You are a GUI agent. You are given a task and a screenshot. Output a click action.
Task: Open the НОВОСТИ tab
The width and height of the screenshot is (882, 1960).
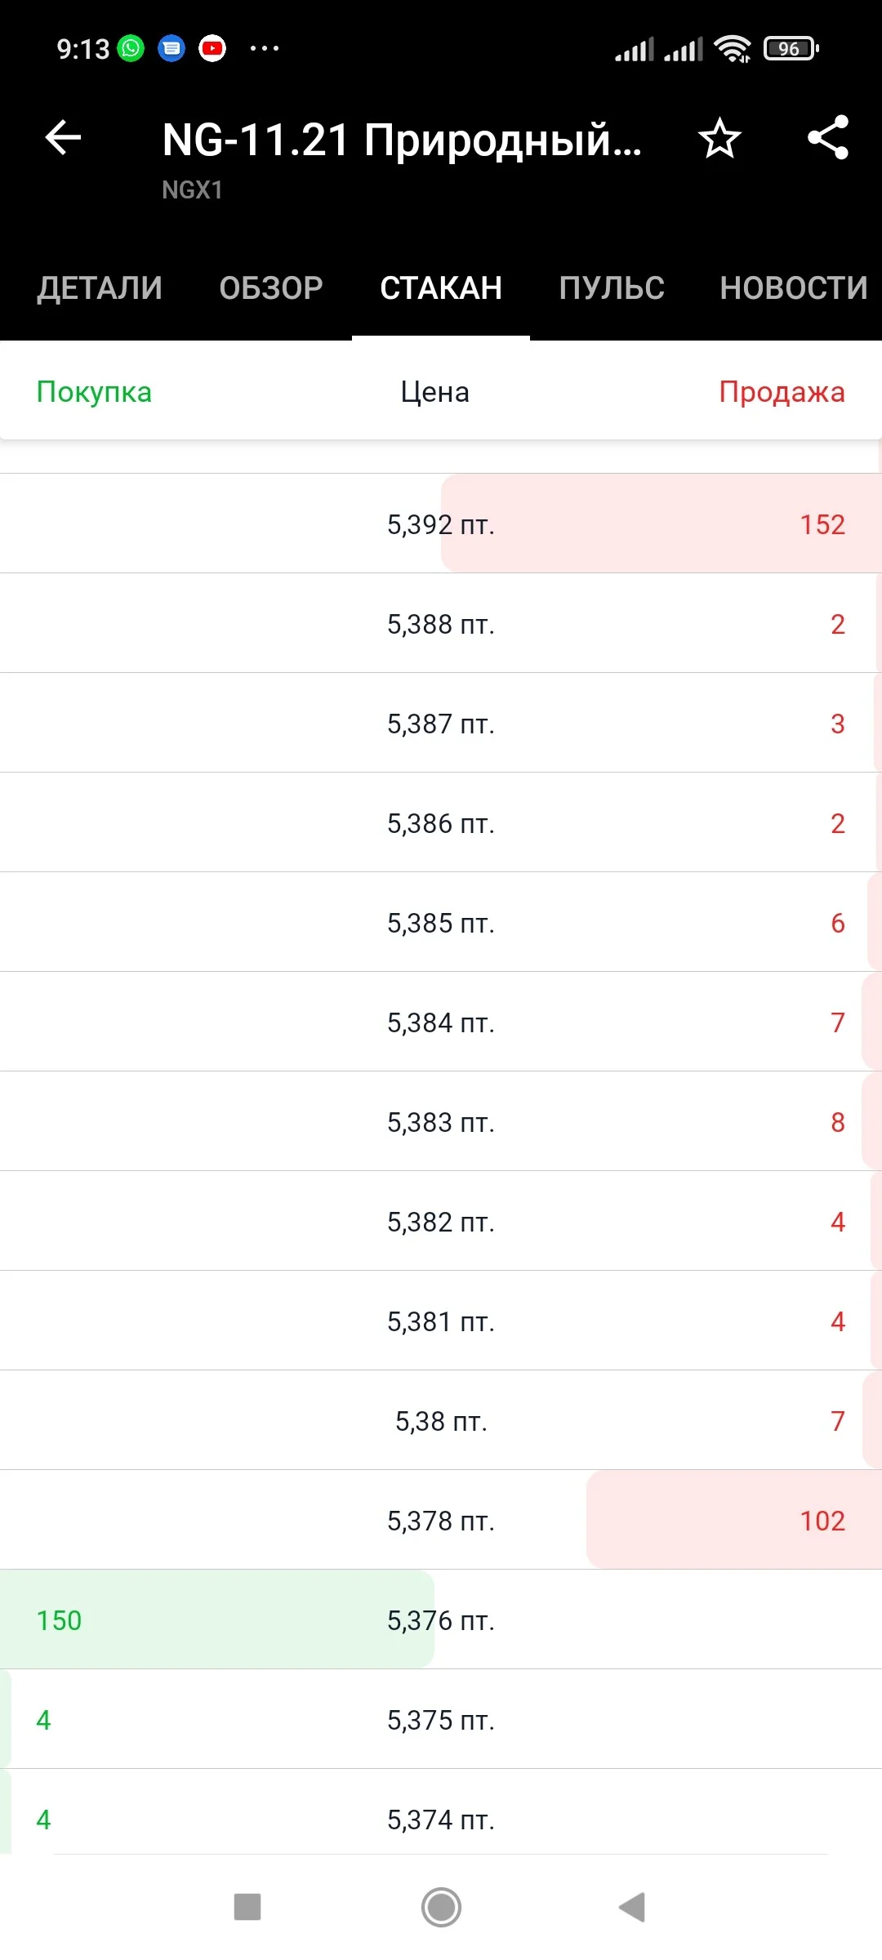click(x=793, y=288)
